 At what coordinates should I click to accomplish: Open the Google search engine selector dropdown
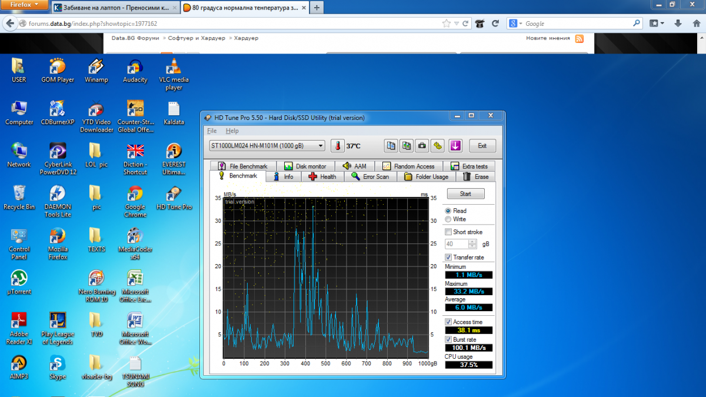click(516, 24)
